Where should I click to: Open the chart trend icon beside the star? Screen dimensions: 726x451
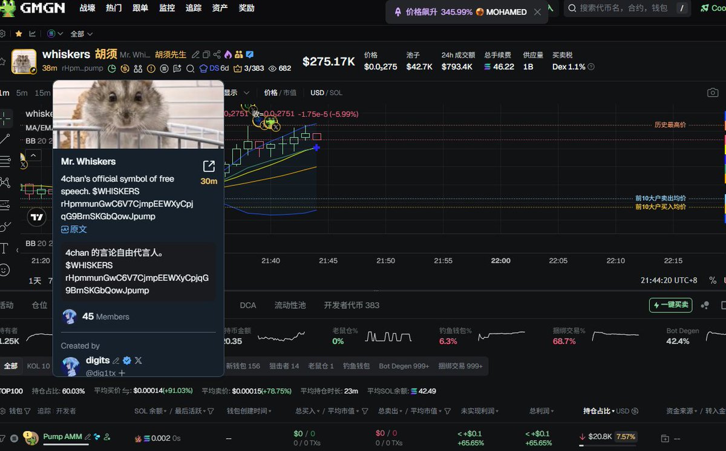click(x=32, y=34)
